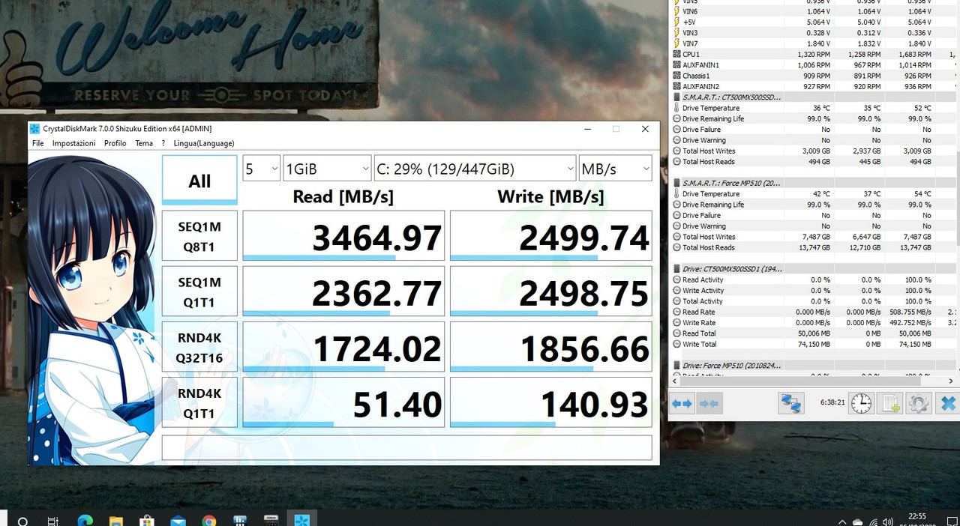The width and height of the screenshot is (960, 526).
Task: Expand the test count dropdown showing 5
Action: [x=261, y=169]
